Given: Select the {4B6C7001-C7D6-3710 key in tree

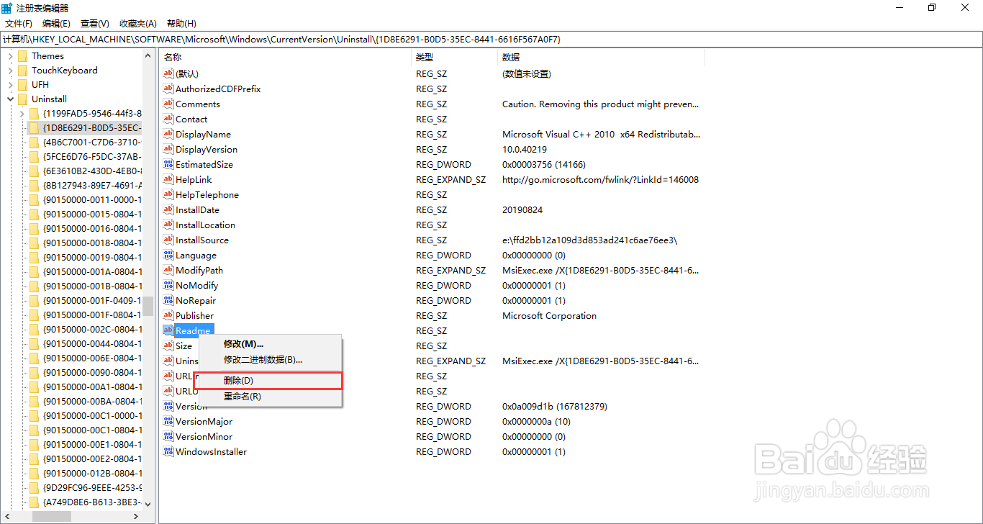Looking at the screenshot, I should [x=91, y=142].
